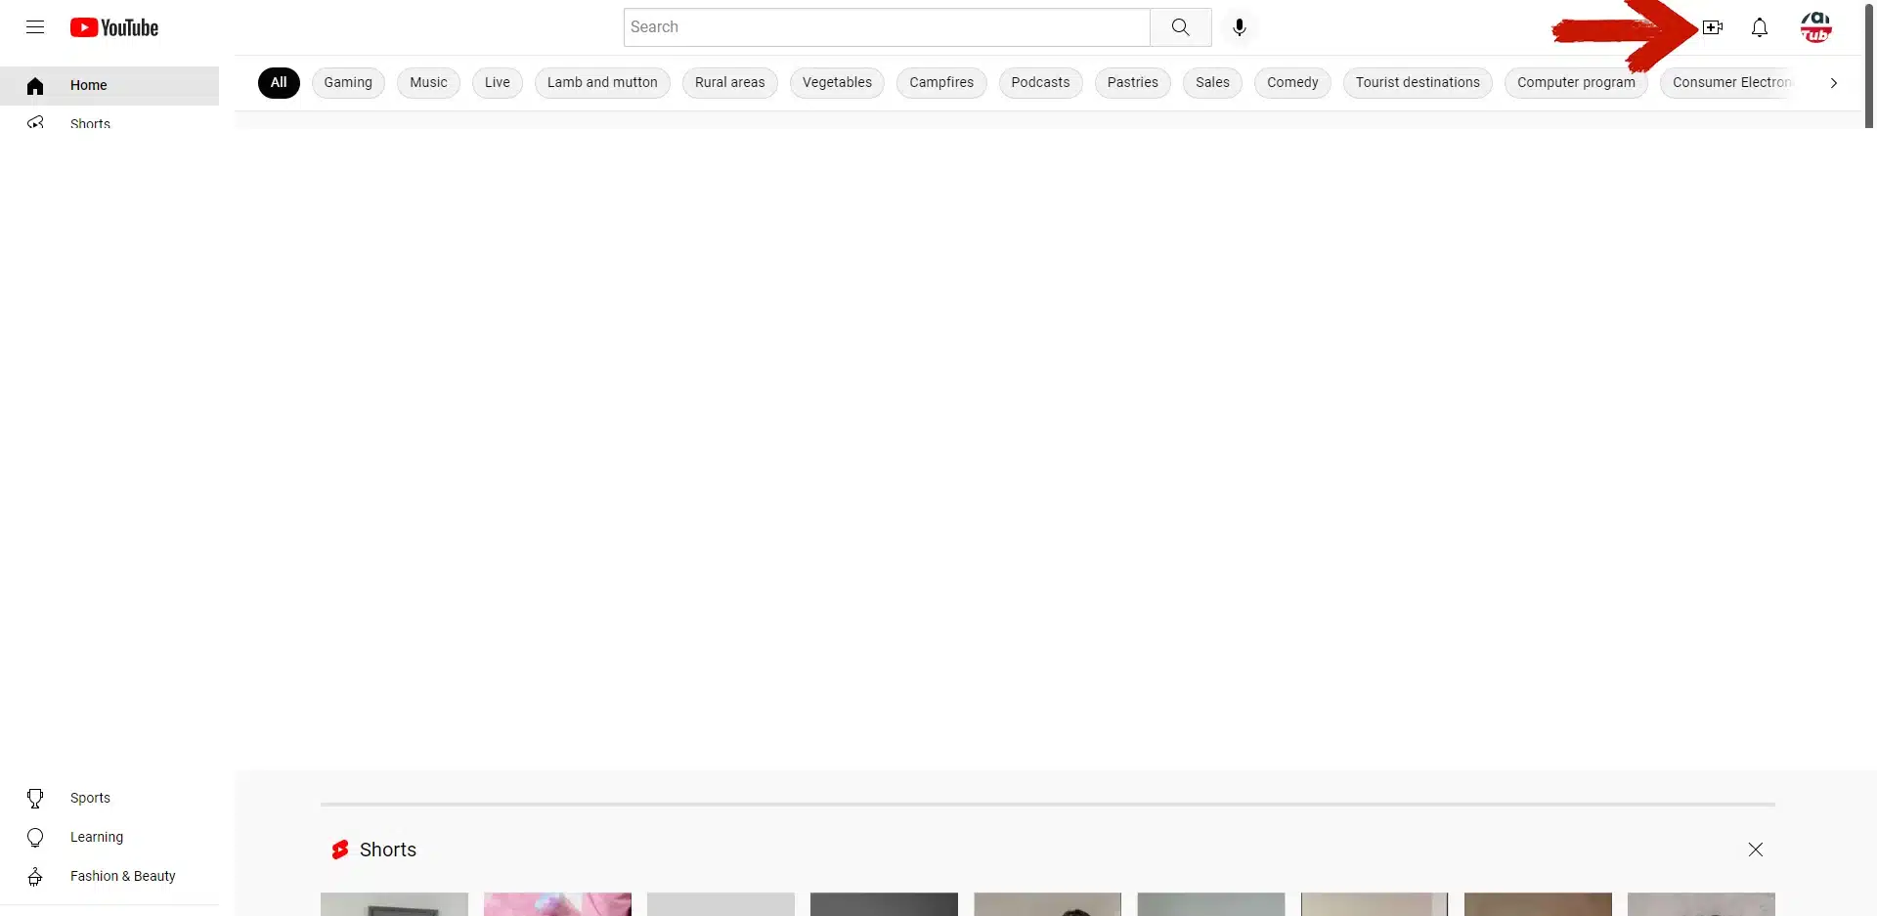Image resolution: width=1877 pixels, height=916 pixels.
Task: Open Fashion & Beauty section
Action: (x=122, y=876)
